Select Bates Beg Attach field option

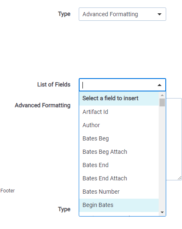click(119, 152)
